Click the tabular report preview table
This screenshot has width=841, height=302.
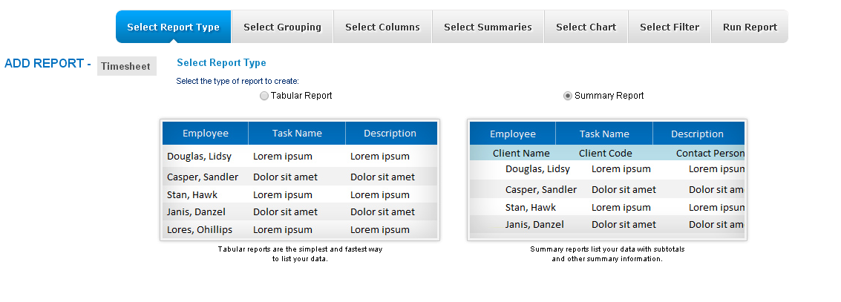click(300, 180)
